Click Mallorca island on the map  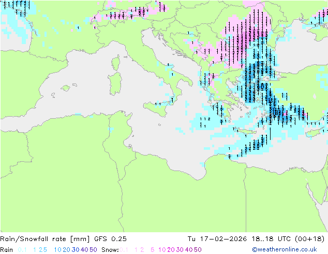[66, 88]
